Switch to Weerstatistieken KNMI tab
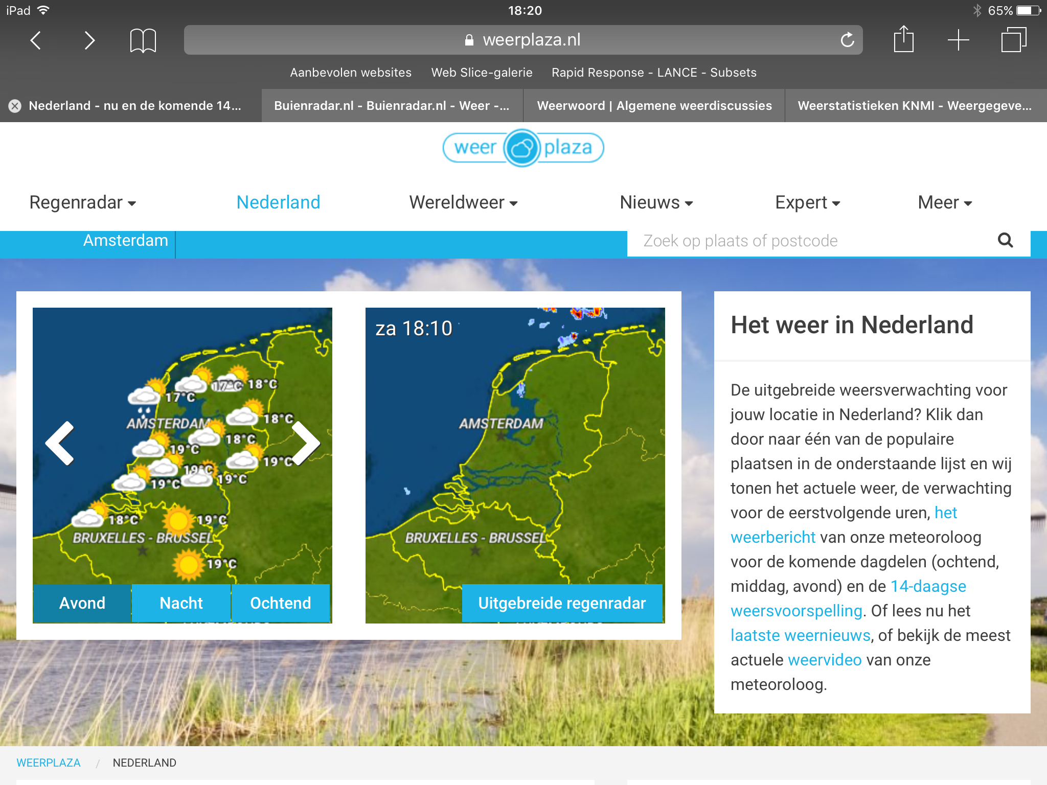The width and height of the screenshot is (1047, 785). click(916, 106)
